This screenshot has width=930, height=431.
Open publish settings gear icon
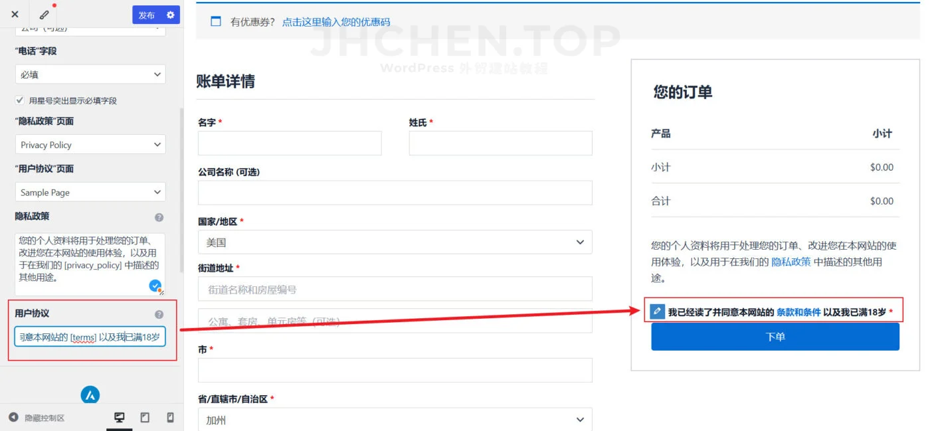tap(171, 15)
